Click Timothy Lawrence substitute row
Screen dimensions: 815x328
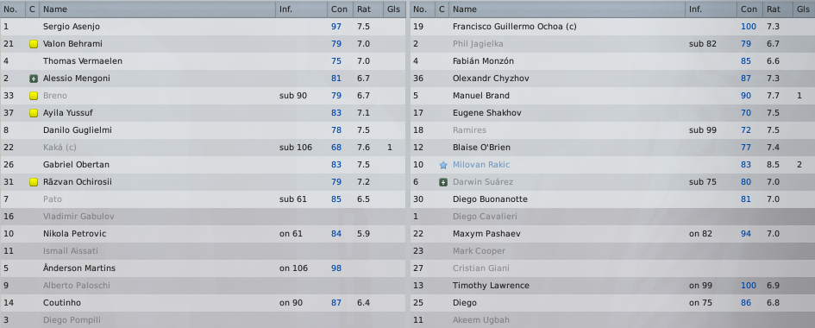pos(612,286)
